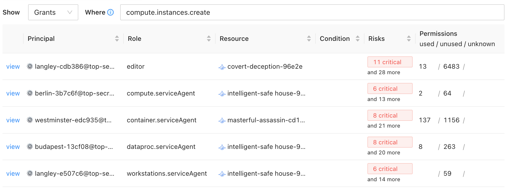Click 6 critical badge for langley-e507c6
Image resolution: width=509 pixels, height=195 pixels.
pos(390,169)
